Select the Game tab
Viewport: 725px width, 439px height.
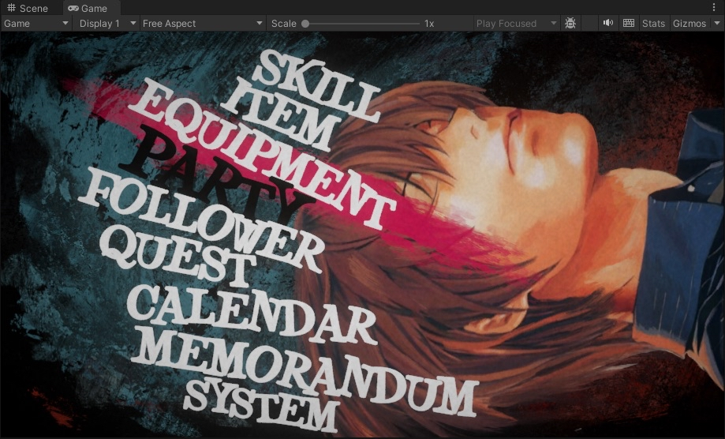[x=88, y=9]
